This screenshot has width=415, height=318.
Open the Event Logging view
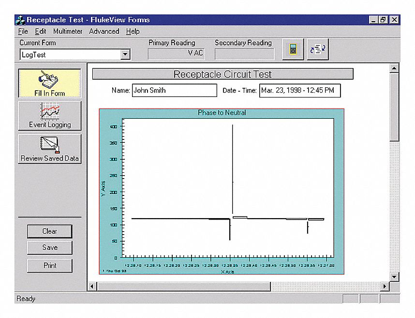pyautogui.click(x=50, y=116)
